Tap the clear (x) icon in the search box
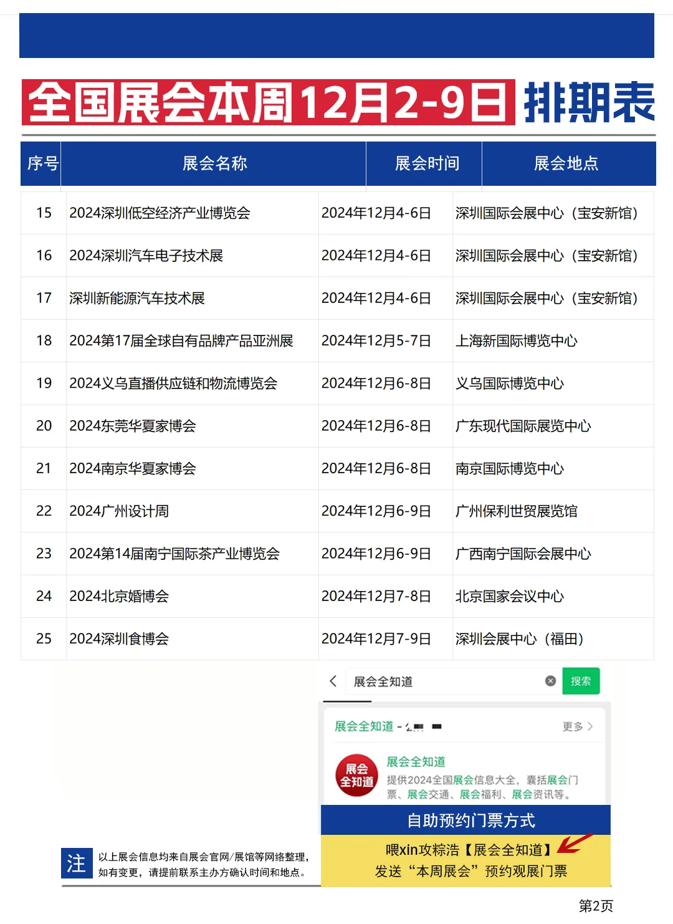Viewport: 673px width, 924px height. click(x=548, y=681)
